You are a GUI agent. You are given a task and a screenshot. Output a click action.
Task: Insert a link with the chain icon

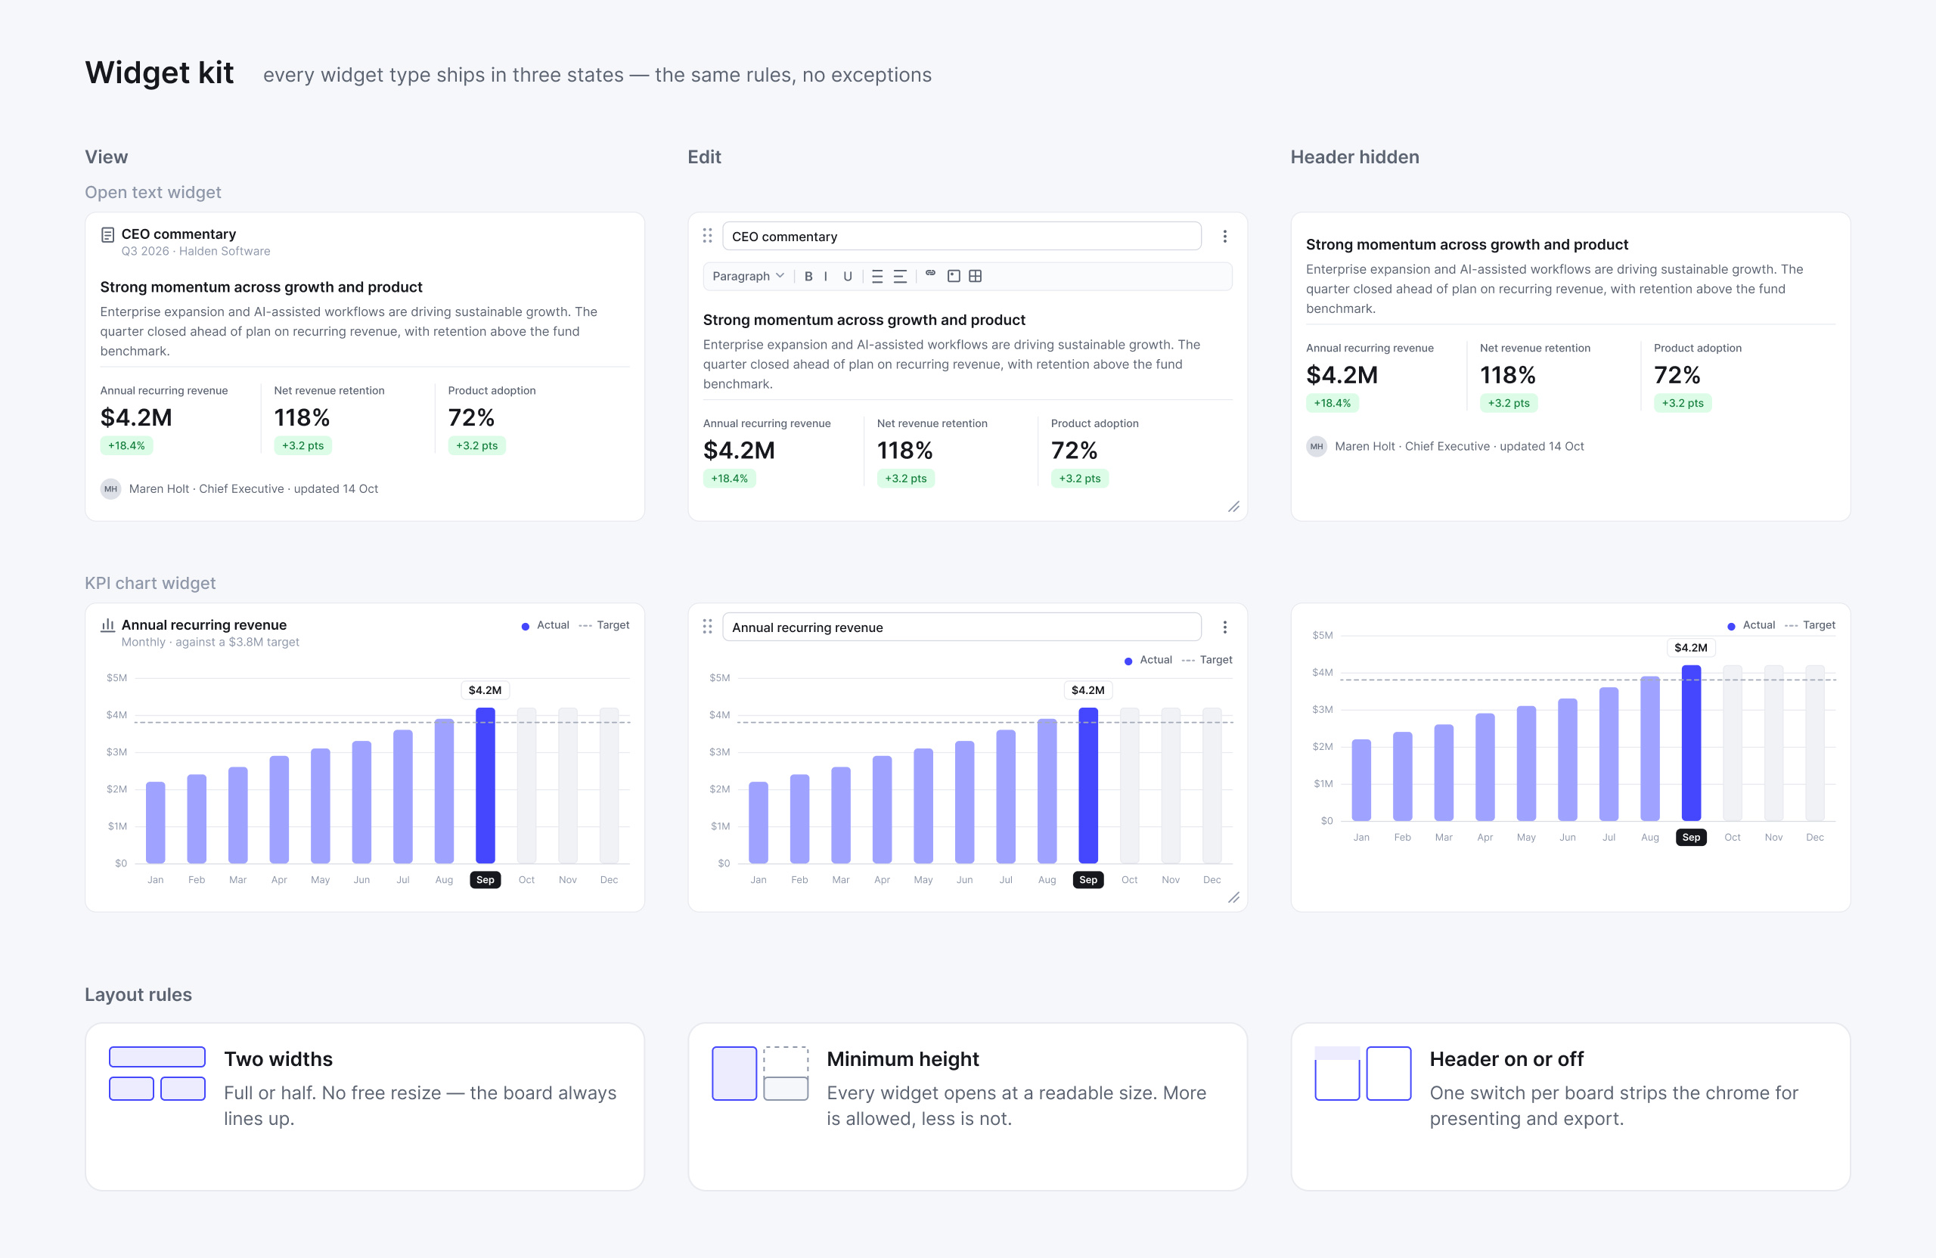pos(931,274)
